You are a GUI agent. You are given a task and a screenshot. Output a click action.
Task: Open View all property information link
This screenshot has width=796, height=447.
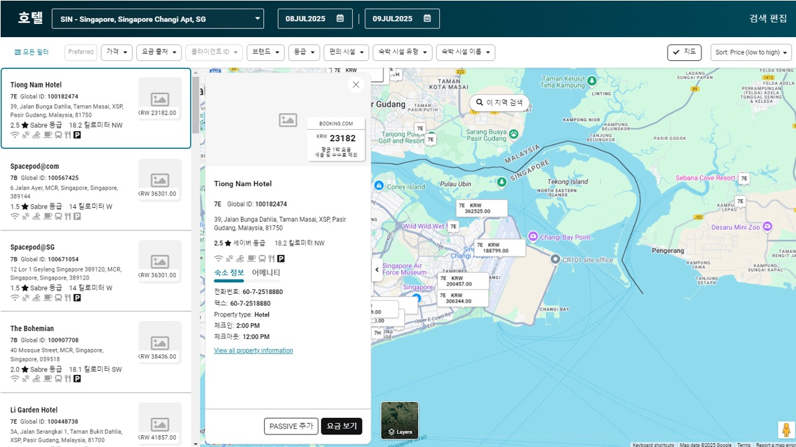point(253,351)
